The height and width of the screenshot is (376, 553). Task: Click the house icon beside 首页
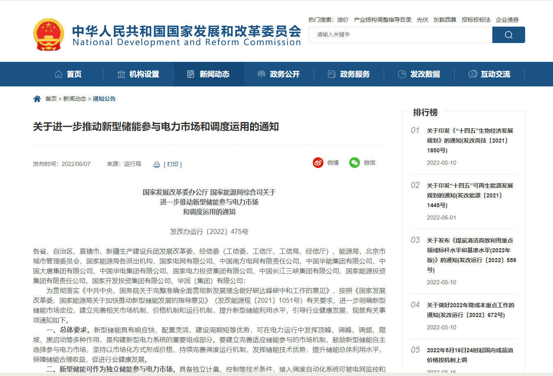58,74
